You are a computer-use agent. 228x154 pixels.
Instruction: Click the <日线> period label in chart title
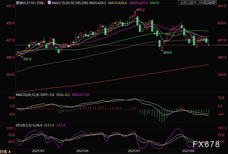click(40, 3)
